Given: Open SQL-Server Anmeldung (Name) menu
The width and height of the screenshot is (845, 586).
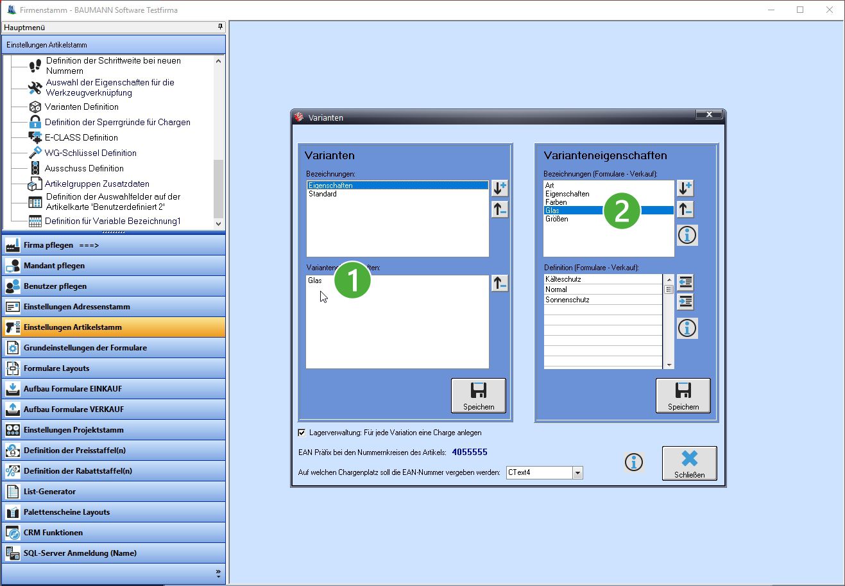Looking at the screenshot, I should click(114, 553).
